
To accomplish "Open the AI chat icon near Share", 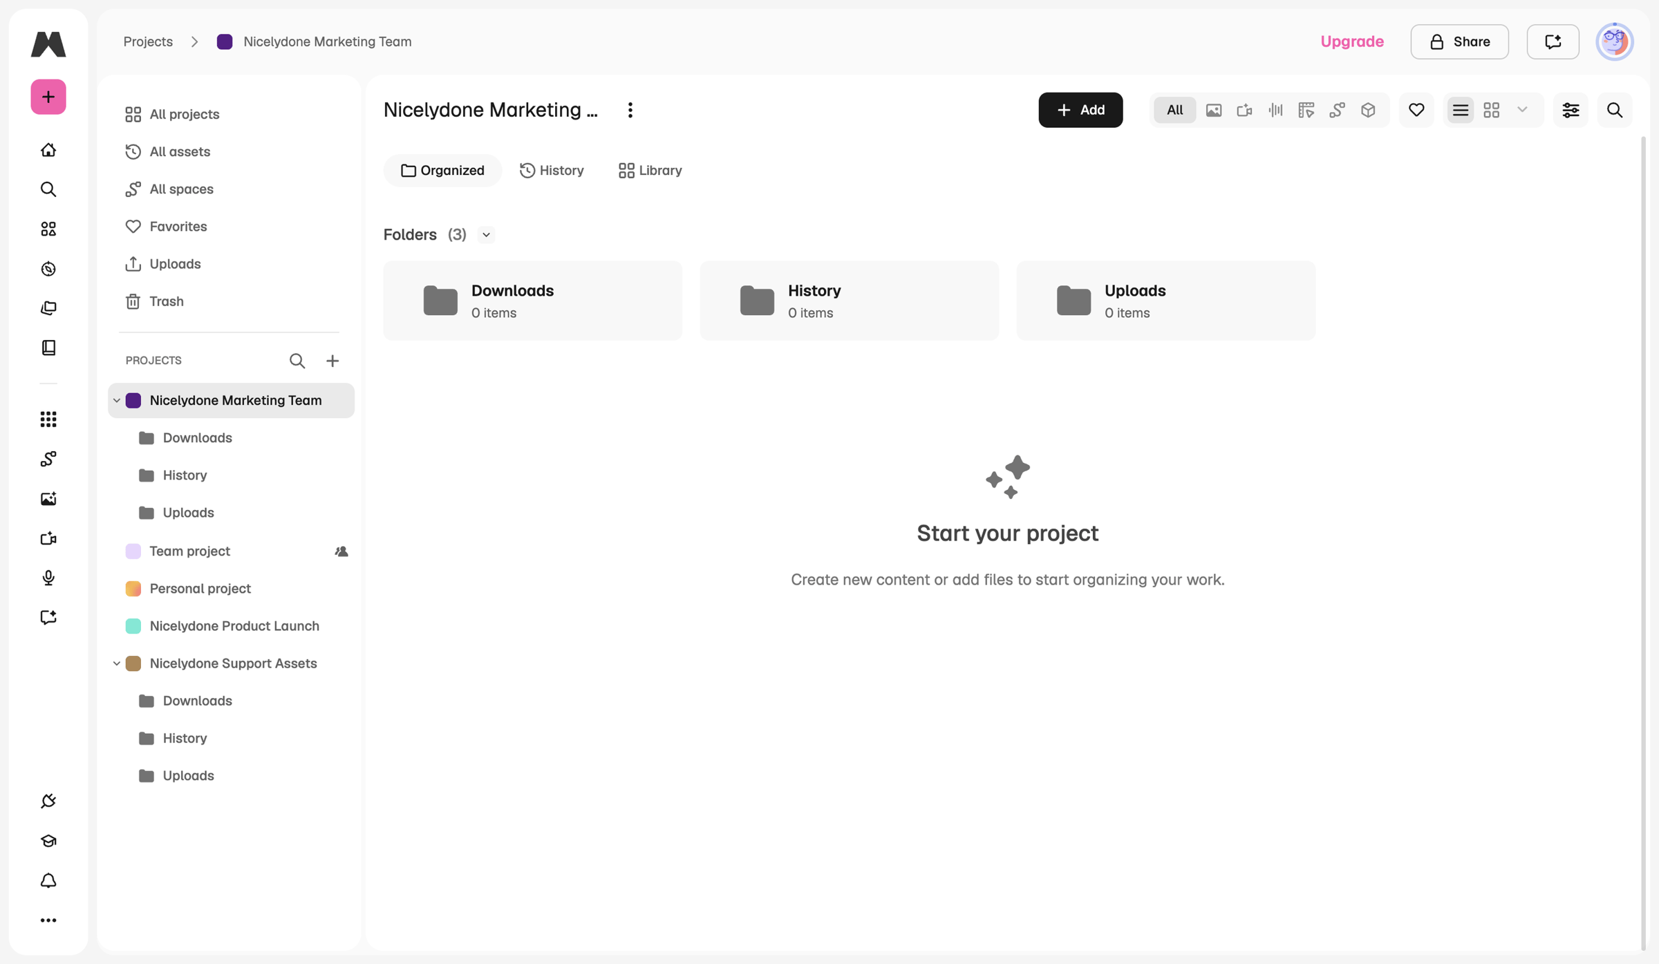I will pyautogui.click(x=1553, y=41).
